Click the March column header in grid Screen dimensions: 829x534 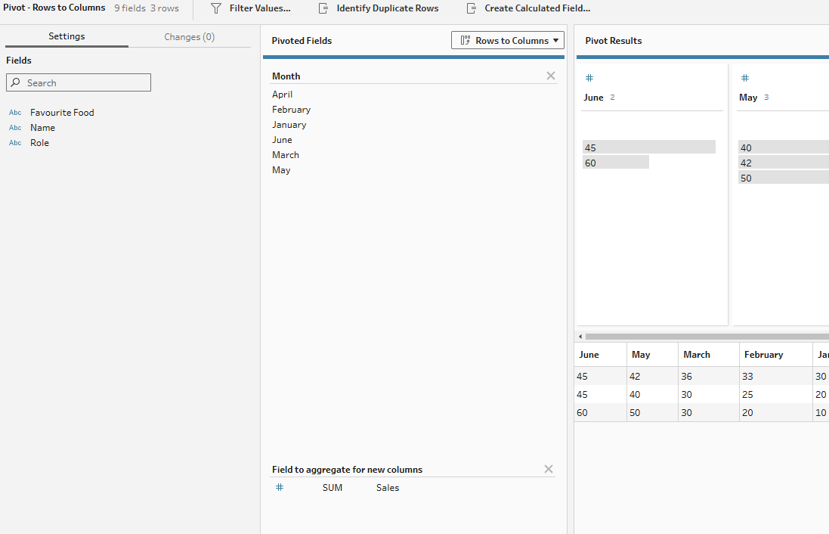coord(697,355)
